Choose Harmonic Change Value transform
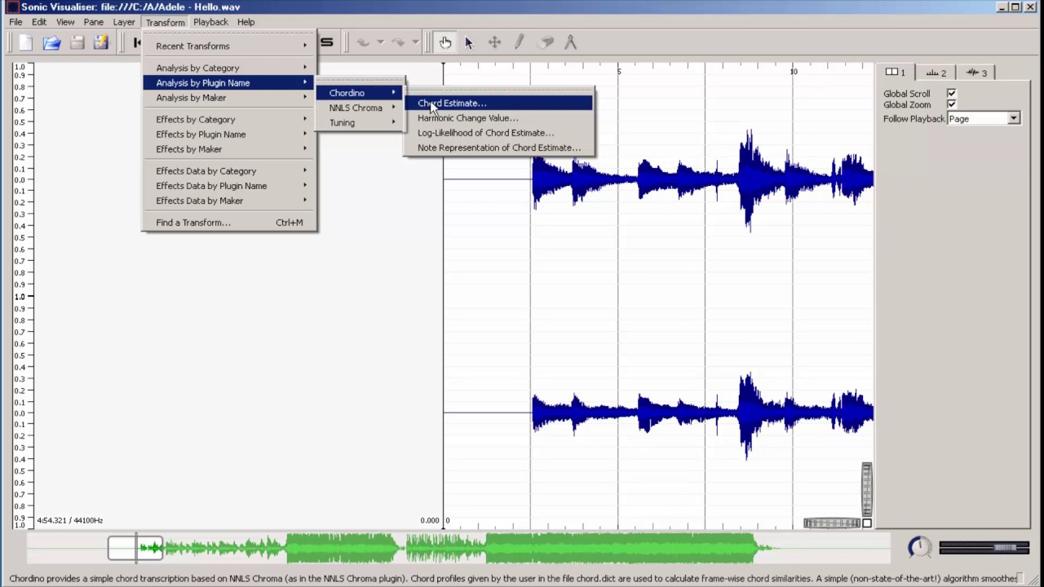Screen dimensions: 1044x587 point(499,117)
